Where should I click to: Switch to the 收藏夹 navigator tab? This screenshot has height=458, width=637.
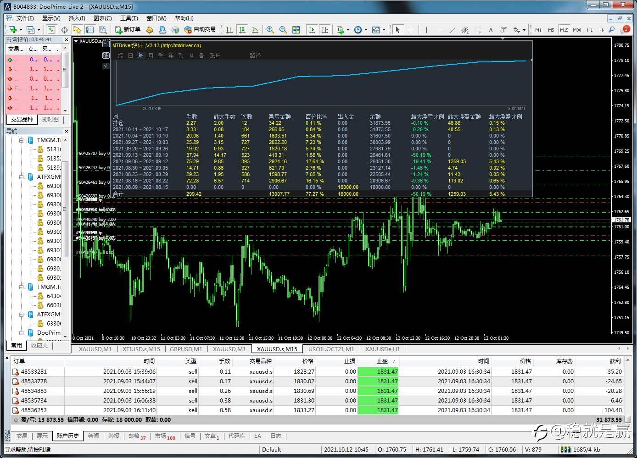tap(39, 345)
